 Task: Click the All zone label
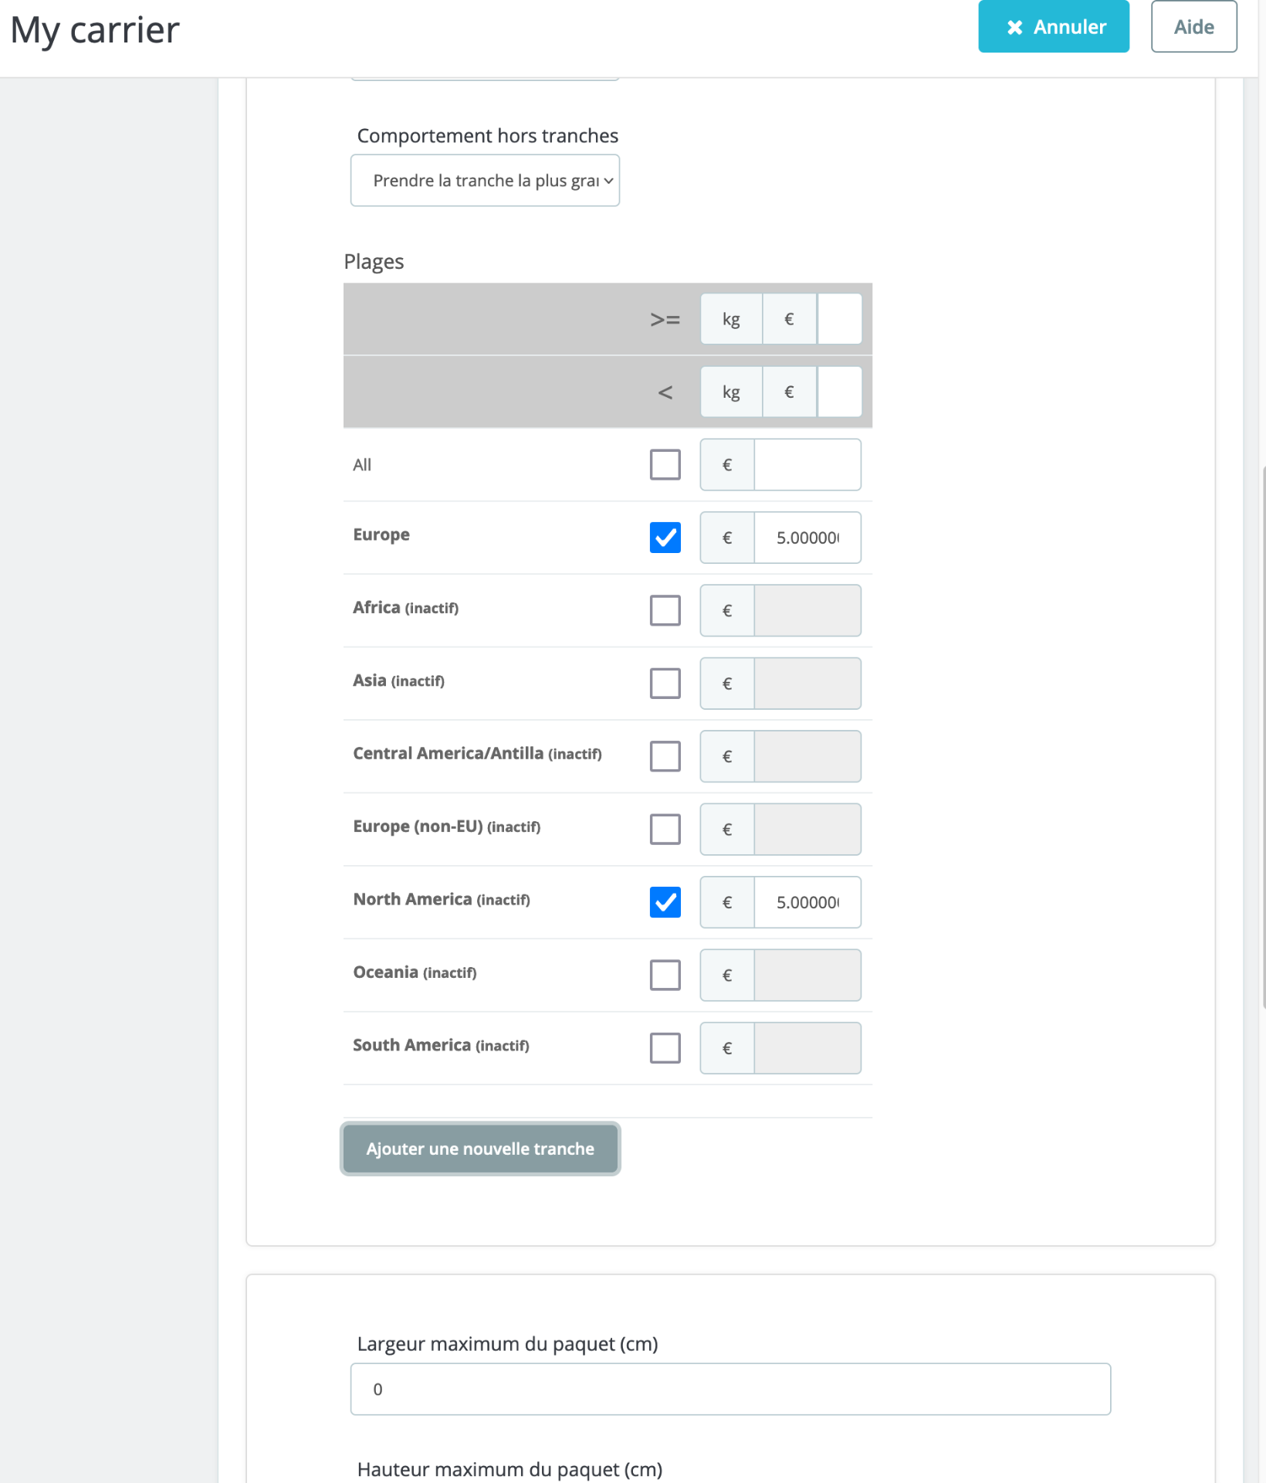(362, 465)
